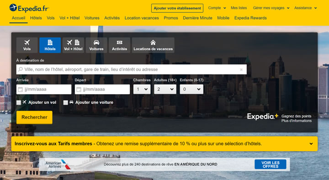Click the Ajouter votre établissement button
The height and width of the screenshot is (180, 329).
(x=177, y=8)
